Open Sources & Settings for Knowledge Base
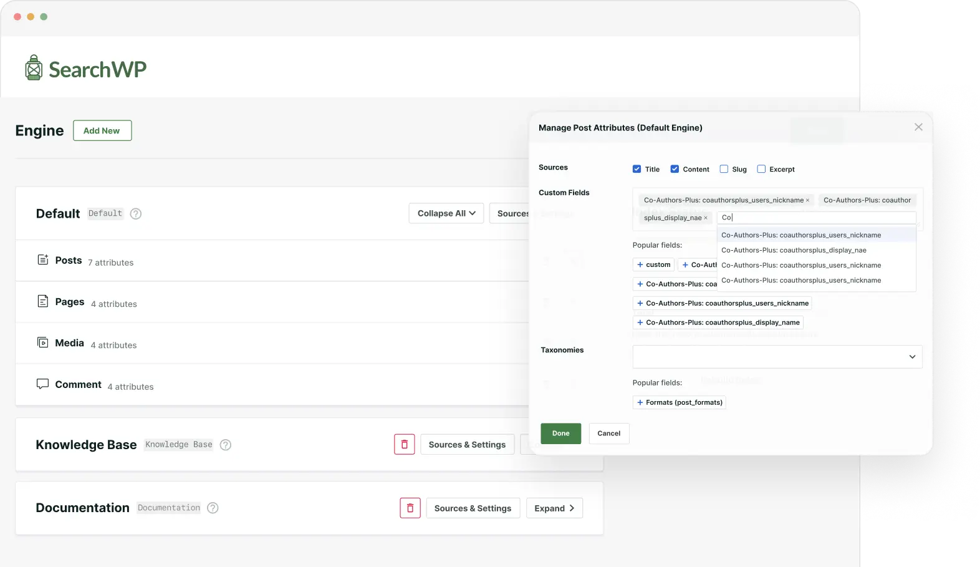Screen dimensions: 980x567 [467, 445]
